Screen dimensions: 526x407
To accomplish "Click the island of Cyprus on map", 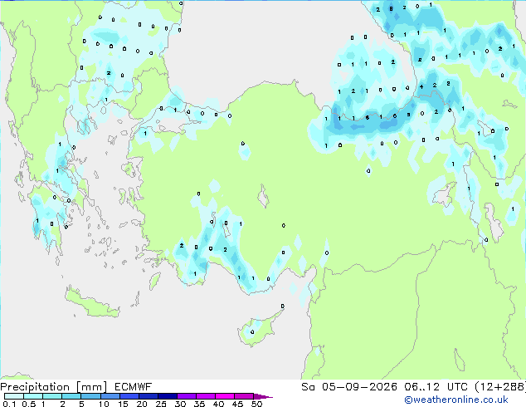I will [258, 329].
